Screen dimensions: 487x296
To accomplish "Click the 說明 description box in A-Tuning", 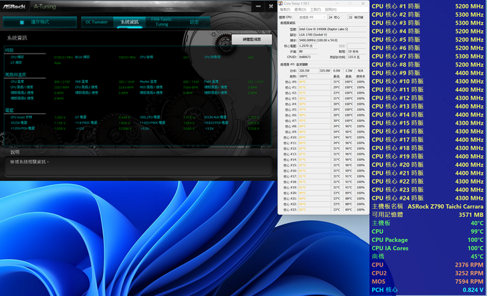I will coord(137,167).
